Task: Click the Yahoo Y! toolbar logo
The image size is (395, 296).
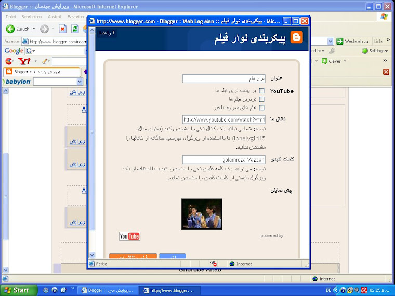Action: coord(24,61)
